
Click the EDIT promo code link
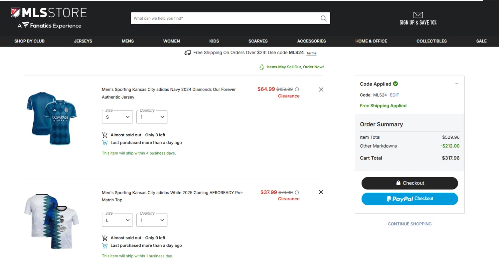[395, 95]
